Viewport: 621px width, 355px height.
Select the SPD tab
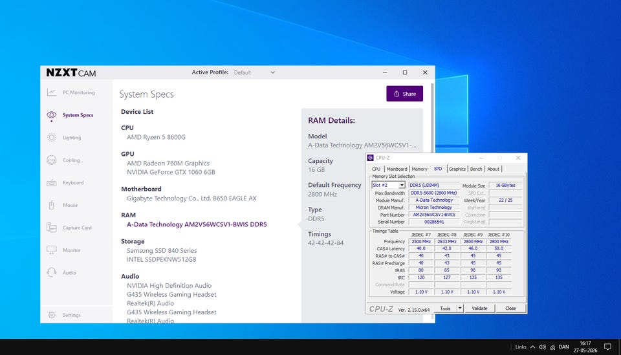click(438, 169)
